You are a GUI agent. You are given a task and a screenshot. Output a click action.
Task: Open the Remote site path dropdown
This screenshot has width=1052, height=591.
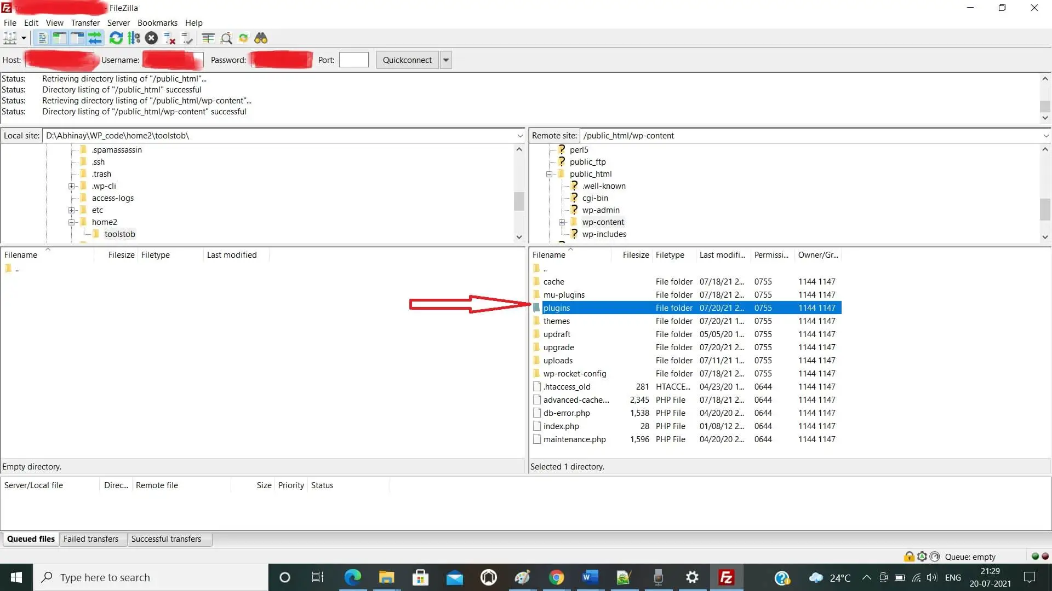pyautogui.click(x=1045, y=136)
